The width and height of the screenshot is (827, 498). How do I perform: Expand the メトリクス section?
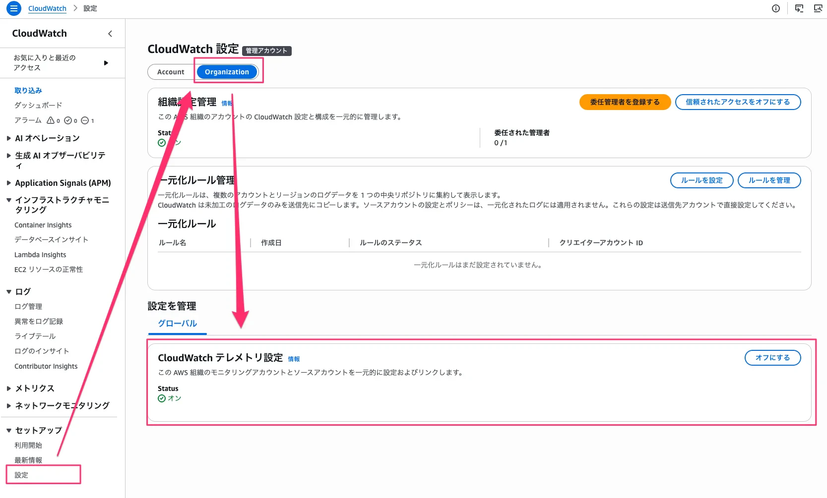click(x=9, y=388)
